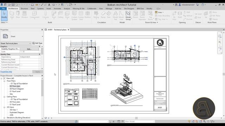225x126 pixels.
Task: Select the Exploded Diagram 3D view
Action: [x=17, y=112]
